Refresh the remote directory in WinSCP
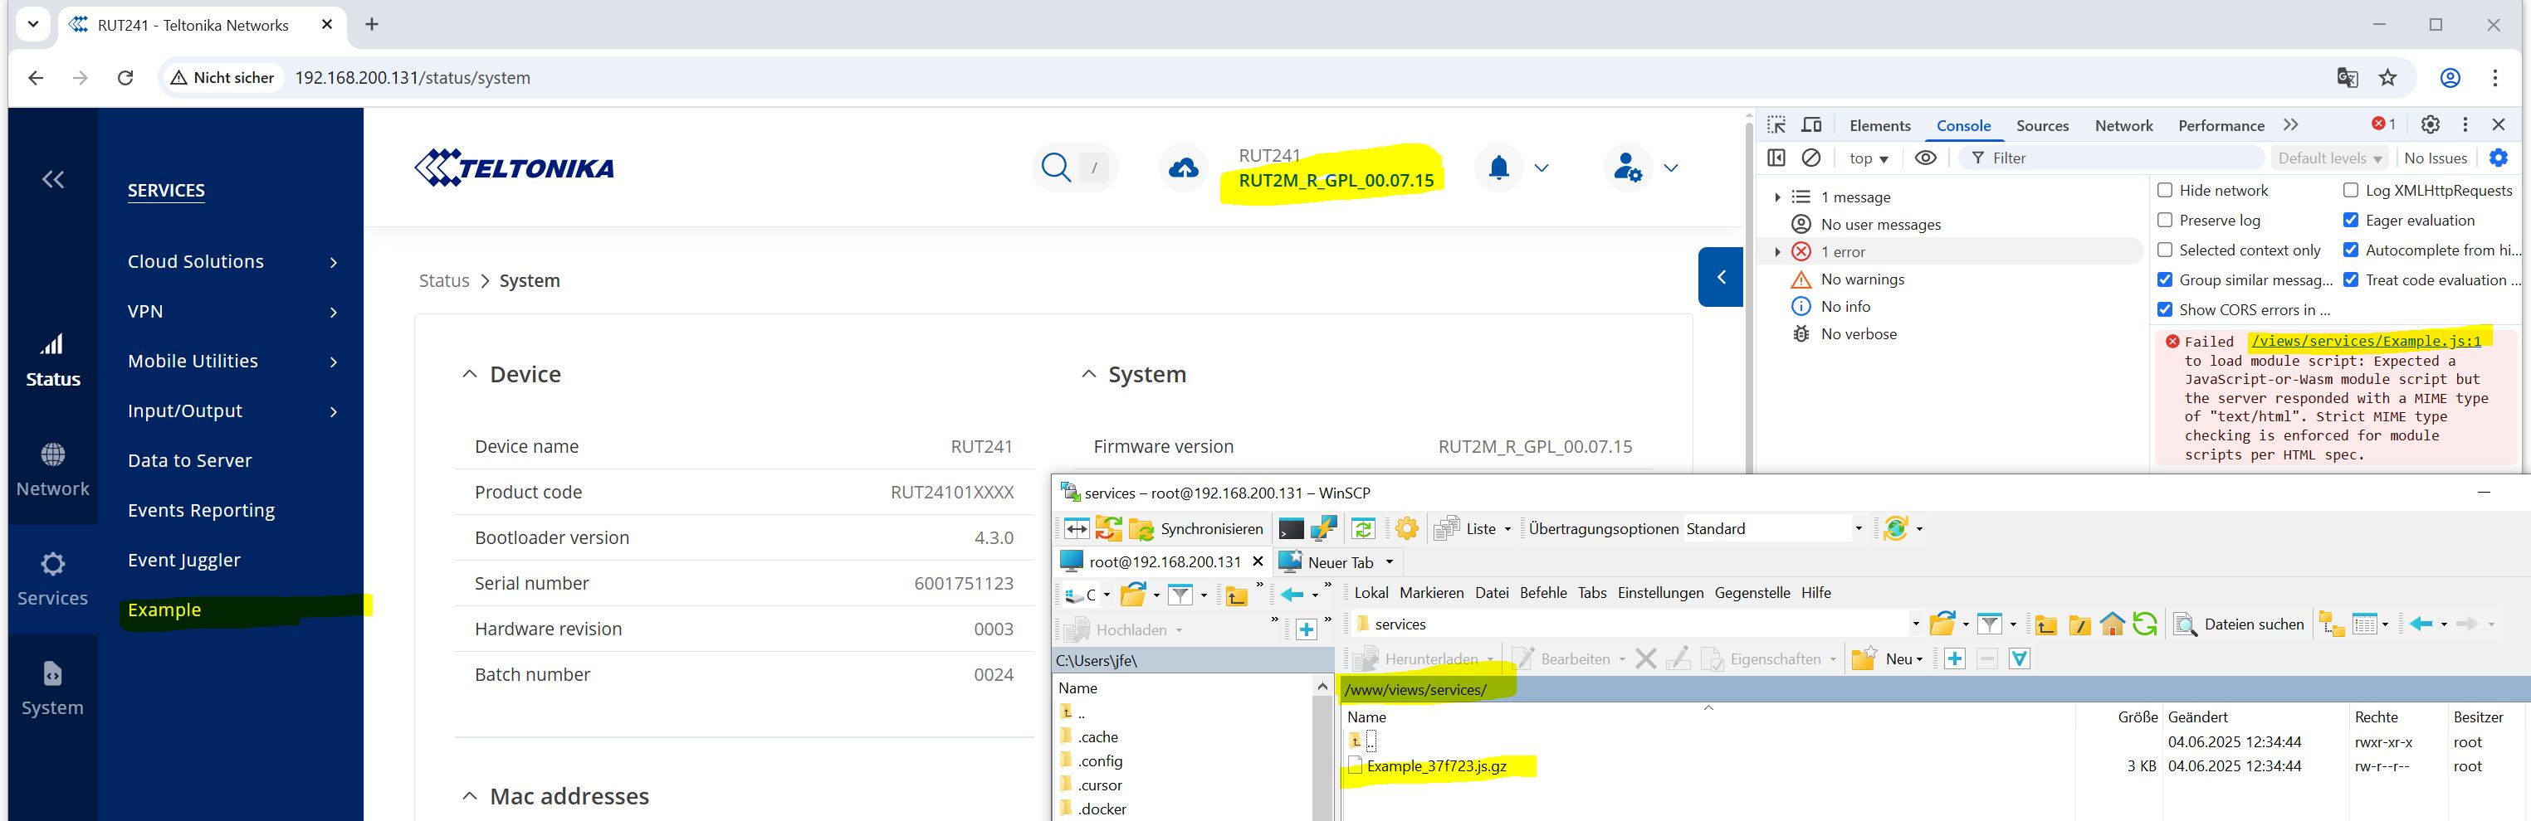This screenshot has height=821, width=2531. tap(2145, 624)
